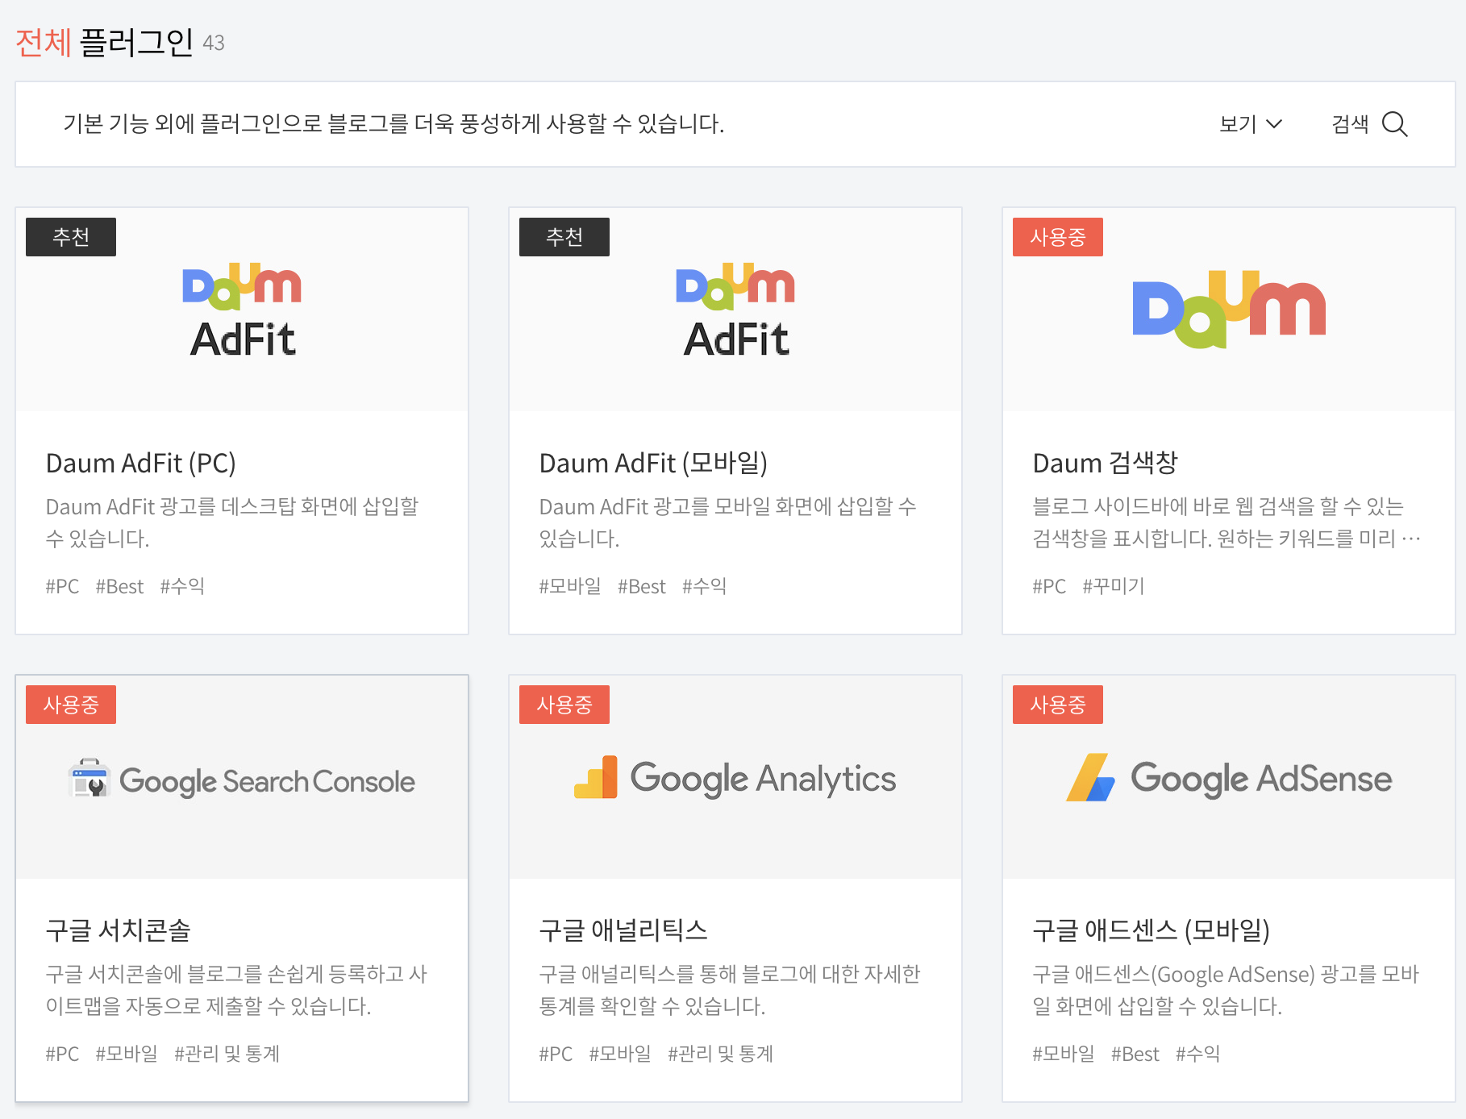Screen dimensions: 1466x1119
Task: Select #PC tag under Daum 검색창
Action: (1049, 586)
